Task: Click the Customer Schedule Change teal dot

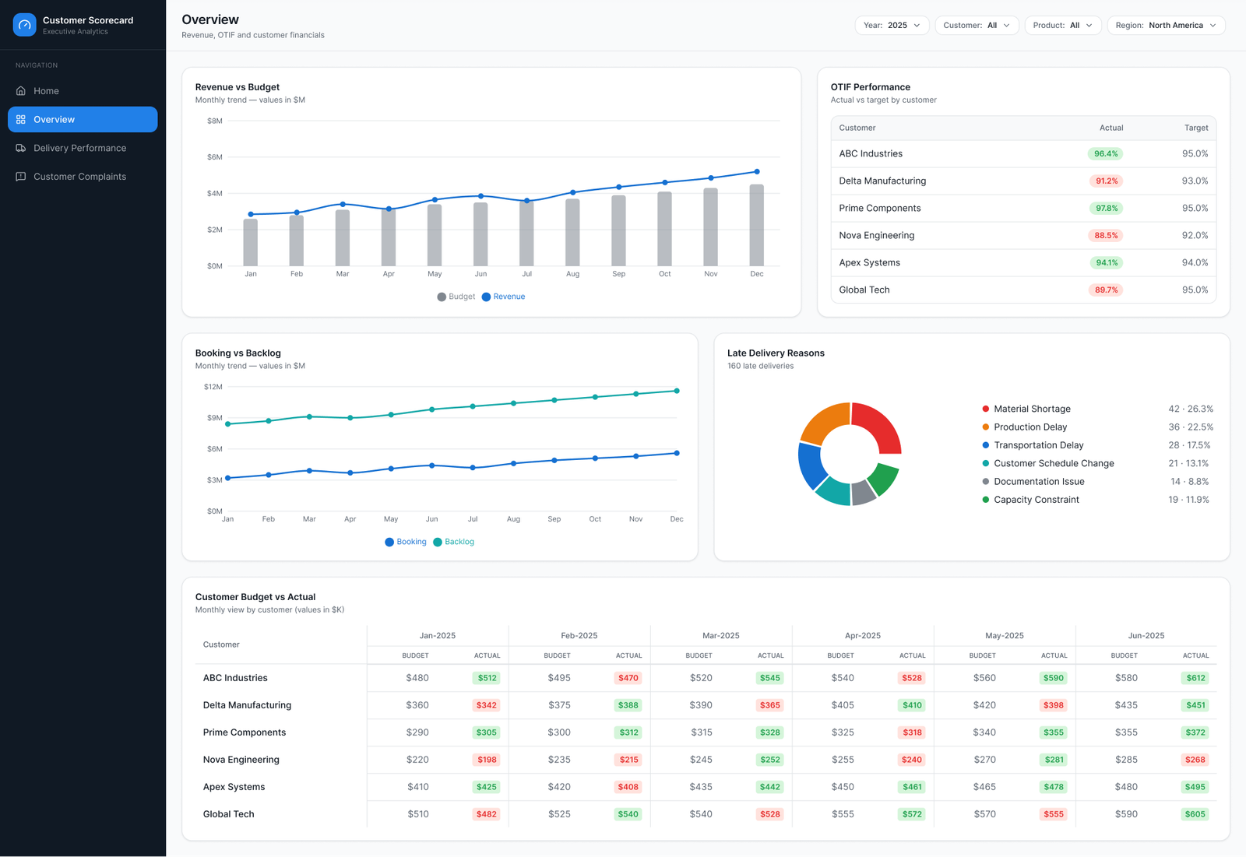Action: (986, 463)
